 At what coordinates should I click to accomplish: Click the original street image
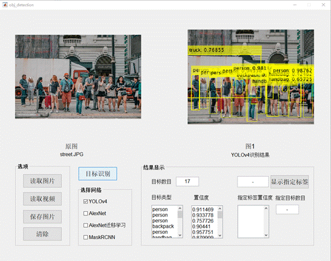pos(78,77)
